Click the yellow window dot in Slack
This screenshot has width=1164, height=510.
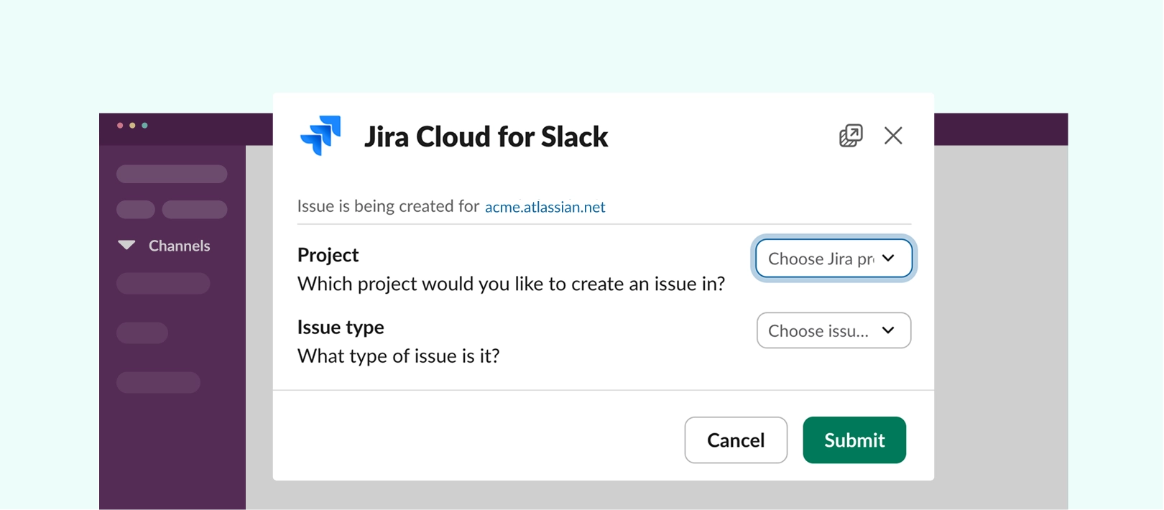[132, 126]
